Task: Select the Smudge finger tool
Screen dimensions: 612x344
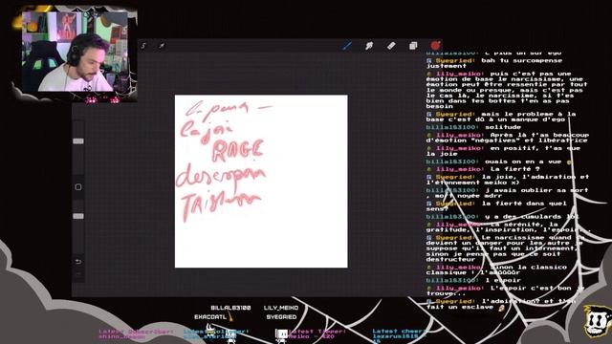Action: [x=369, y=46]
